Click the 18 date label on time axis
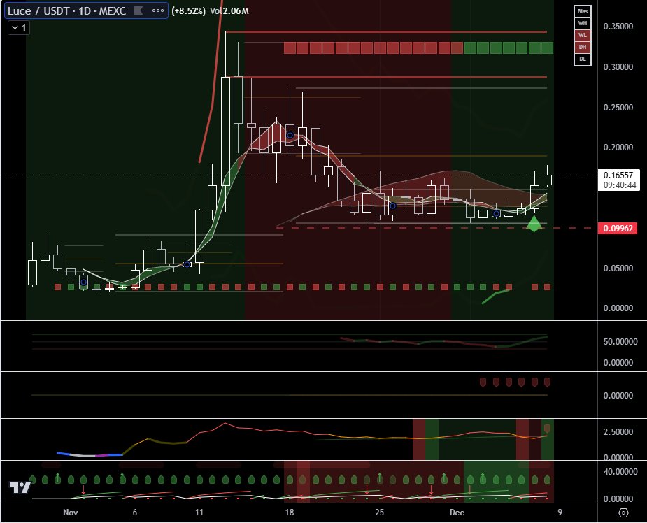The image size is (647, 523). (290, 513)
